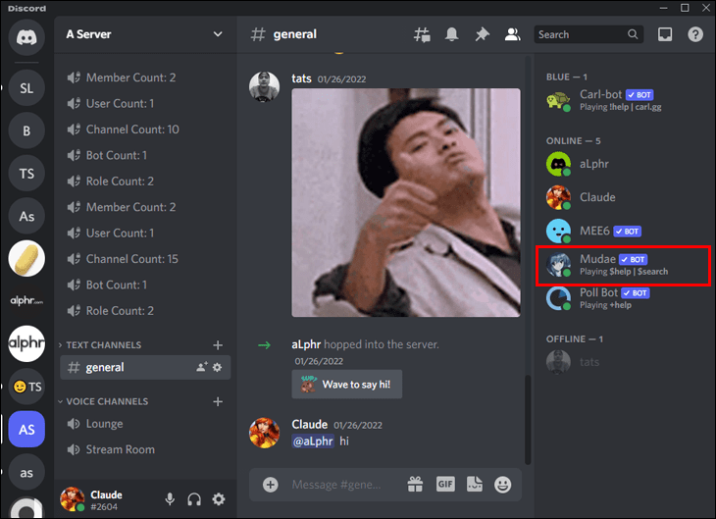The image size is (716, 519).
Task: Open the TS server icon
Action: [x=26, y=174]
